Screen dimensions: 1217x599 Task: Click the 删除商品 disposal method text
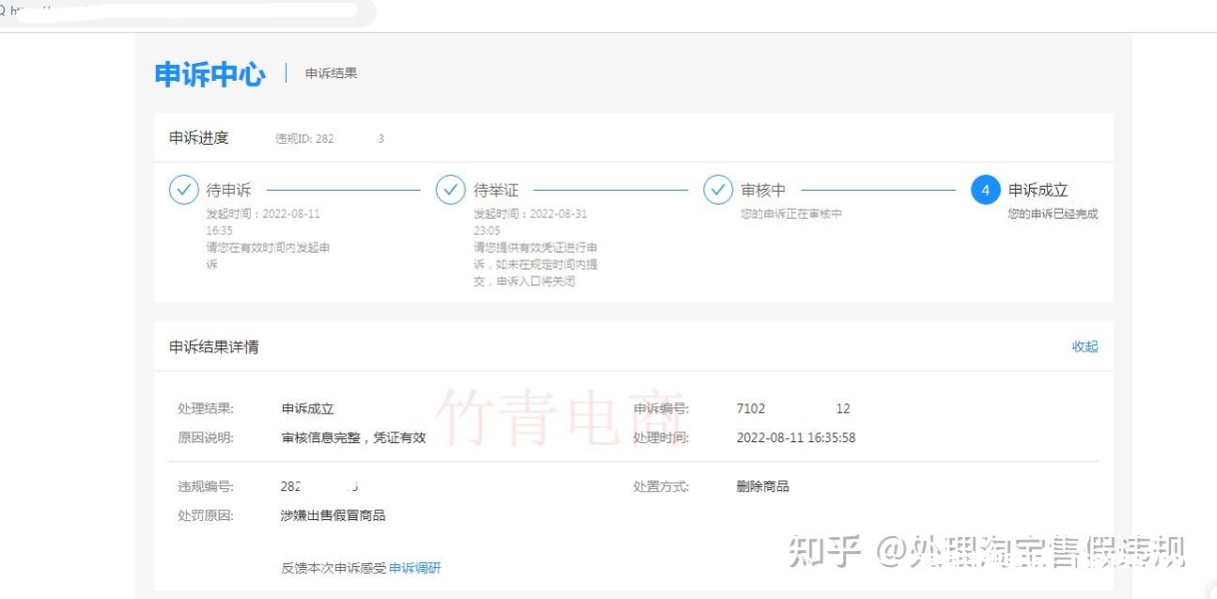(762, 486)
